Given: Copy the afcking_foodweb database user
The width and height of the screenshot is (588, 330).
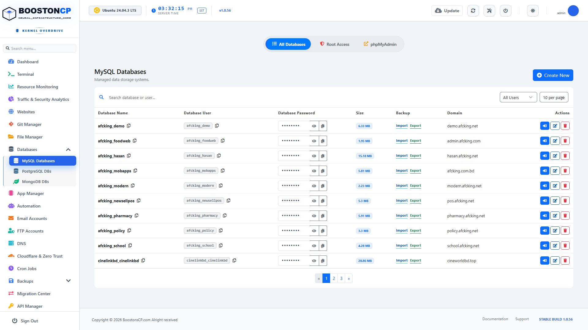Looking at the screenshot, I should [x=223, y=141].
